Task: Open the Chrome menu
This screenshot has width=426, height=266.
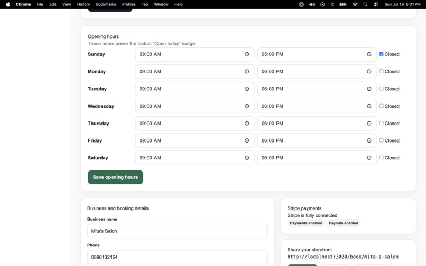Action: pyautogui.click(x=23, y=4)
